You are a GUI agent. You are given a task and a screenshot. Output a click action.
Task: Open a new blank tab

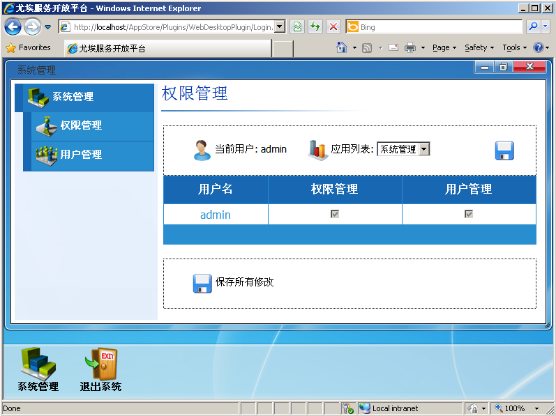click(283, 49)
